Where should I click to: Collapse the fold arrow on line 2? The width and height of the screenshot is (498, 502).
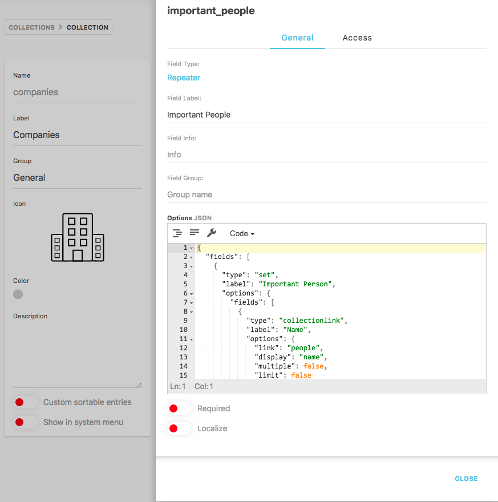click(x=192, y=257)
